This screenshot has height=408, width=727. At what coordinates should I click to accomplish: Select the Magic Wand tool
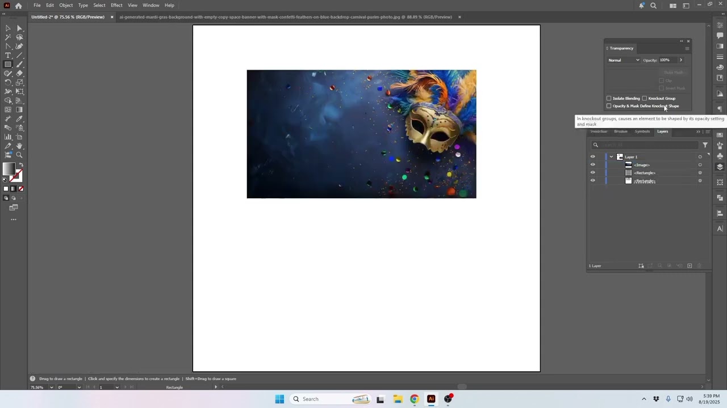(x=8, y=37)
